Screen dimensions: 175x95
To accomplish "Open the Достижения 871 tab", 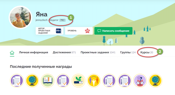I will [x=64, y=52].
